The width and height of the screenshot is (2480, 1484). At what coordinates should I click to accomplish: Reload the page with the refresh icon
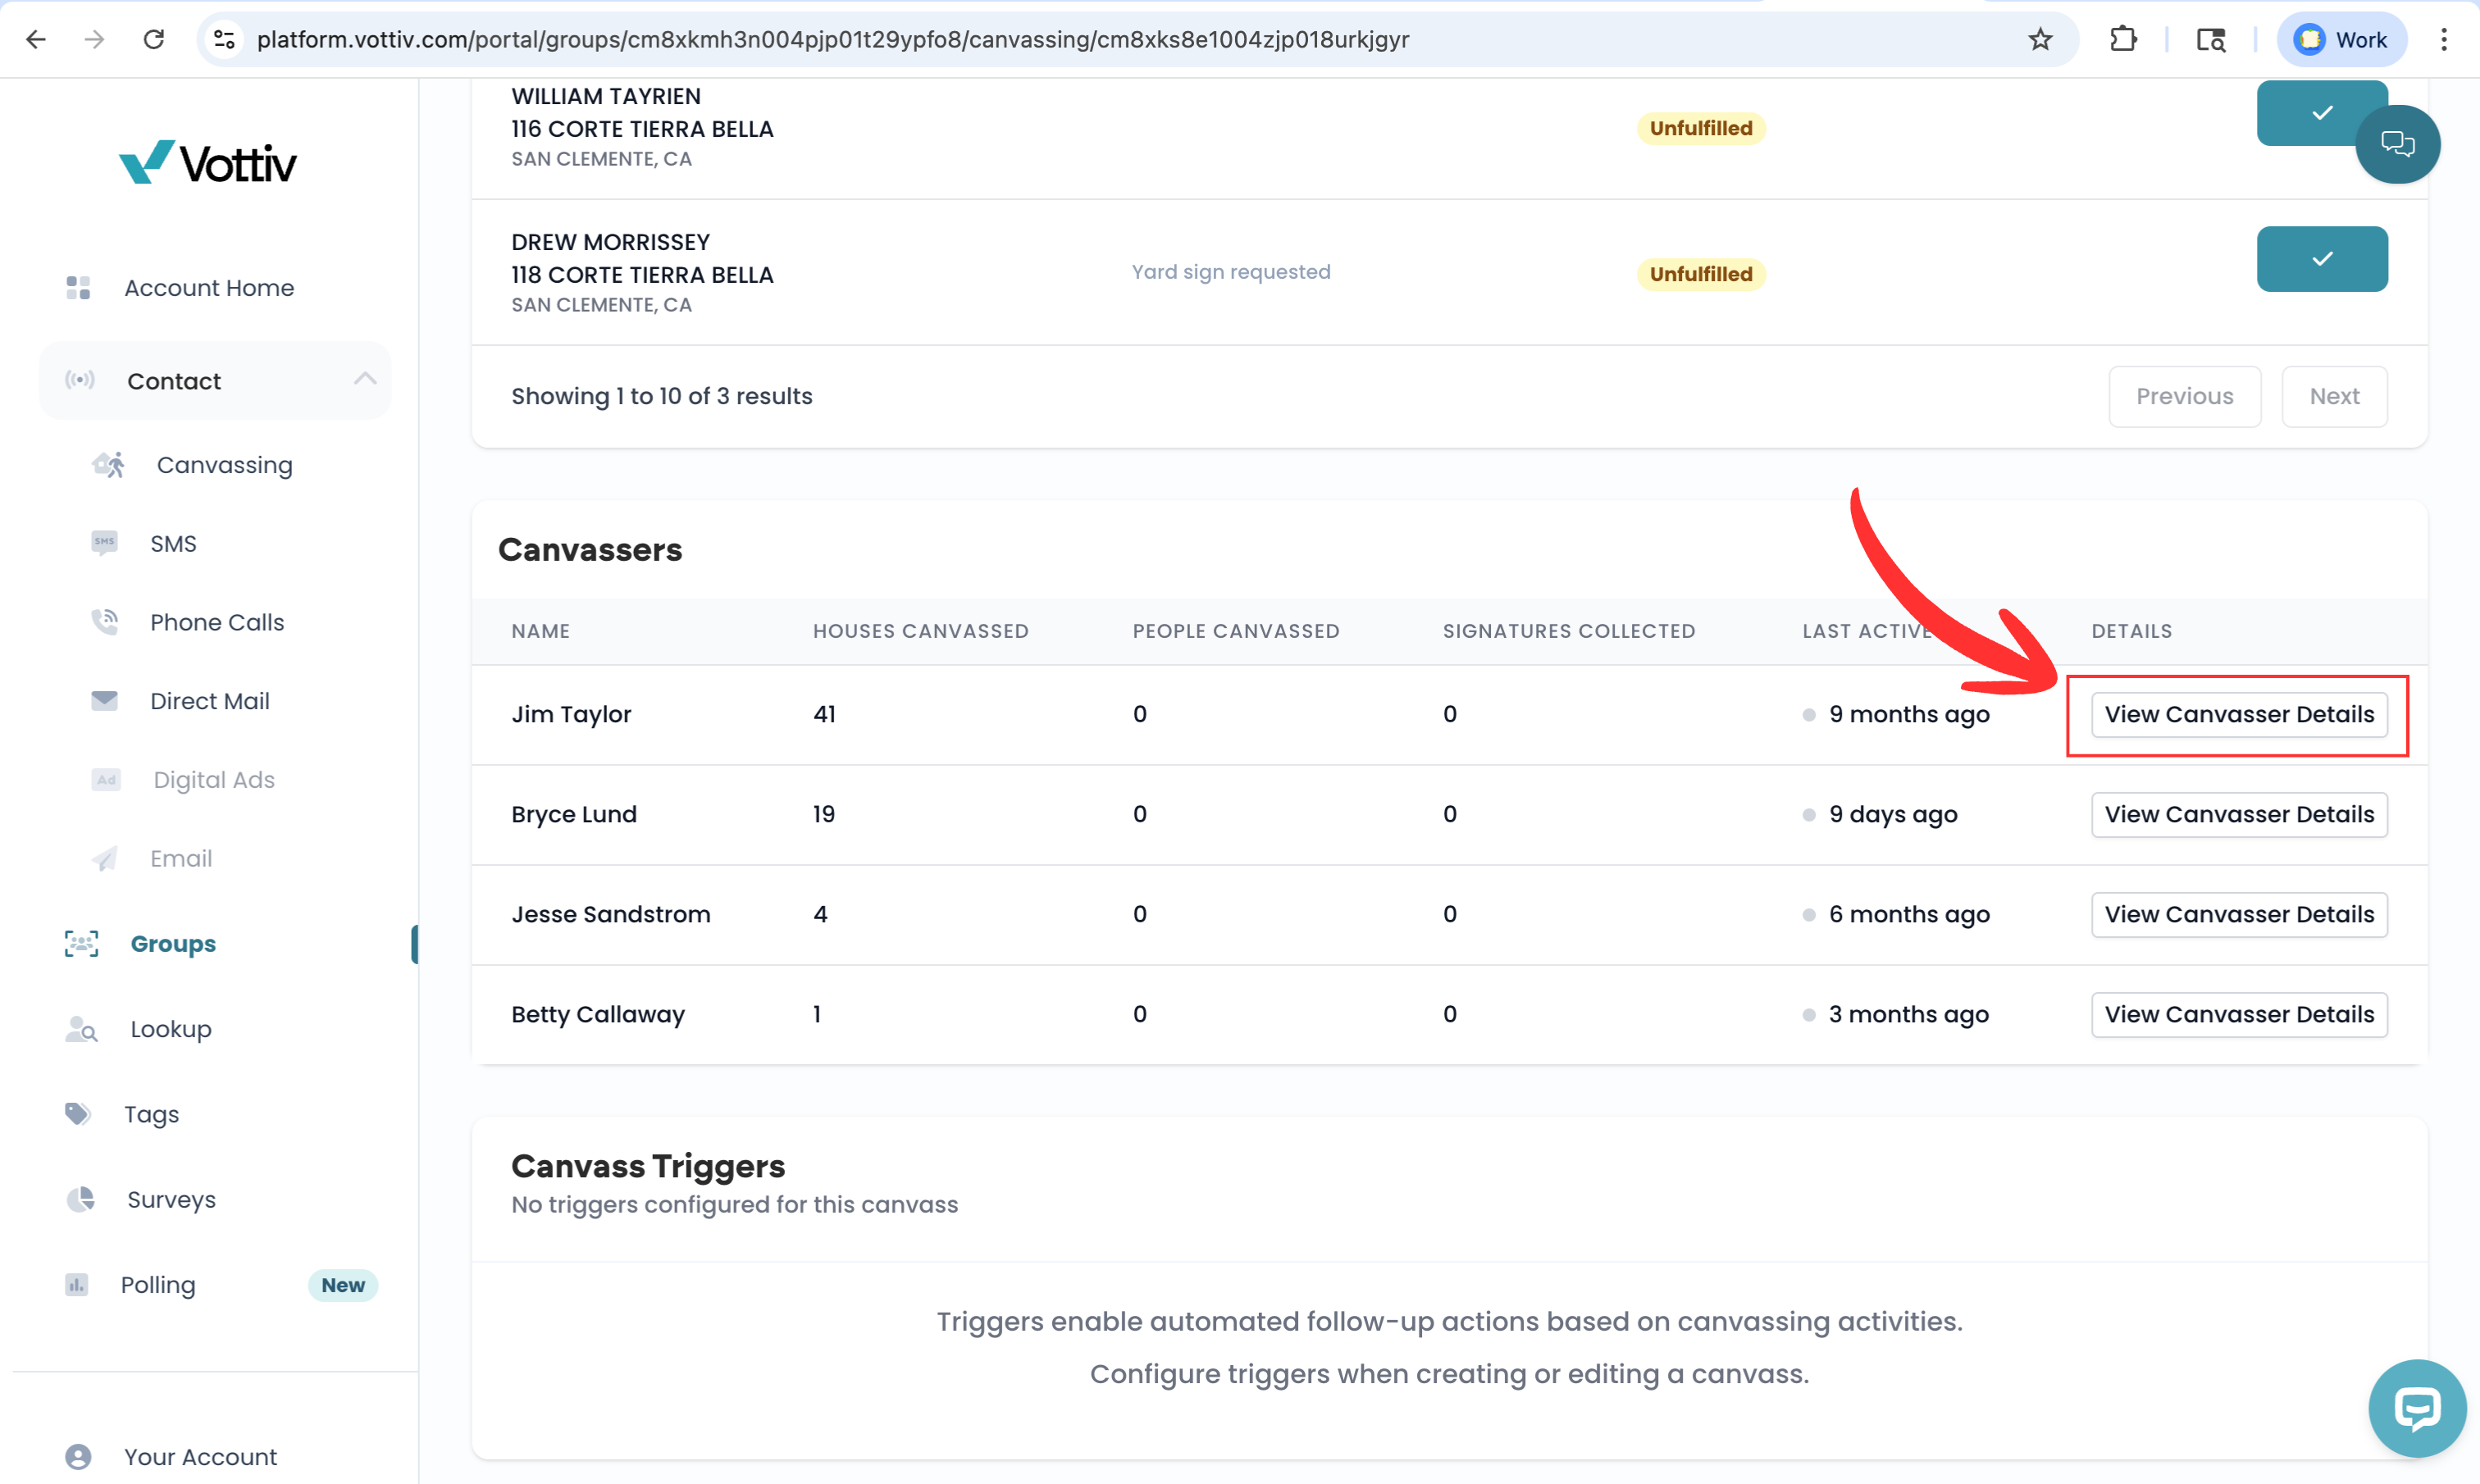tap(154, 39)
